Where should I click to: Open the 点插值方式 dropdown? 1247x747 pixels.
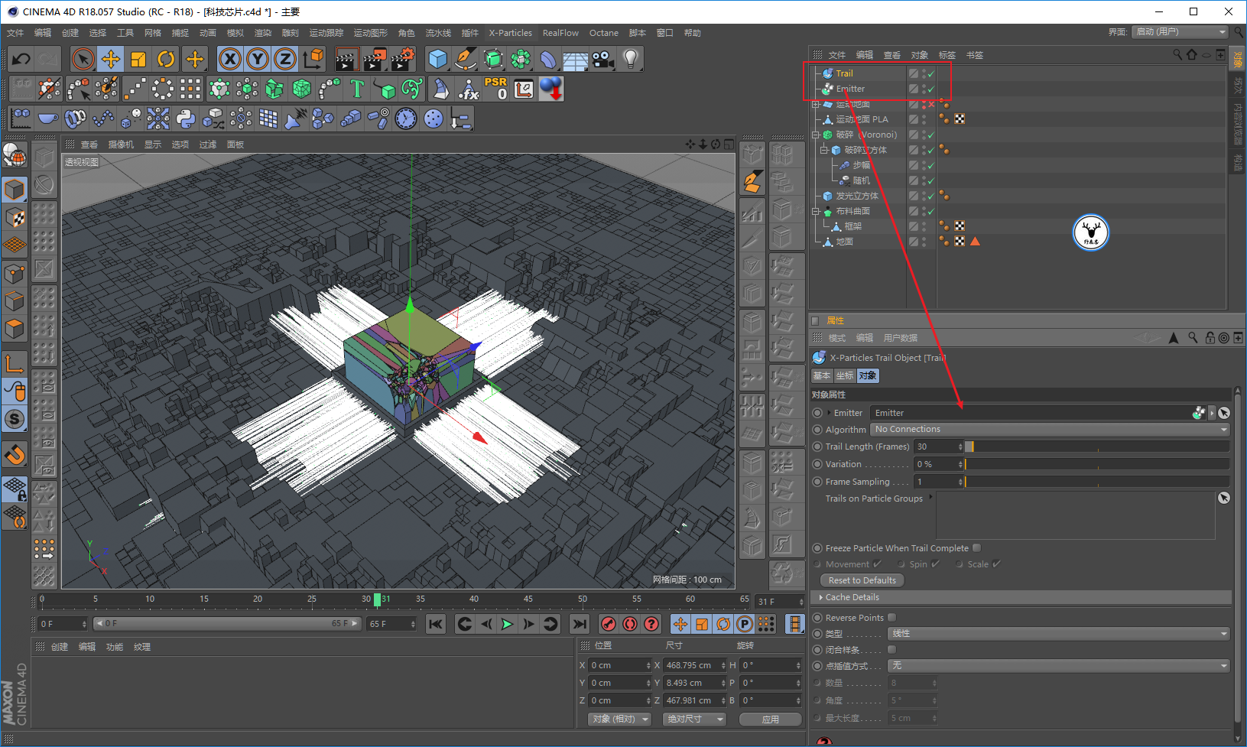pyautogui.click(x=1059, y=666)
